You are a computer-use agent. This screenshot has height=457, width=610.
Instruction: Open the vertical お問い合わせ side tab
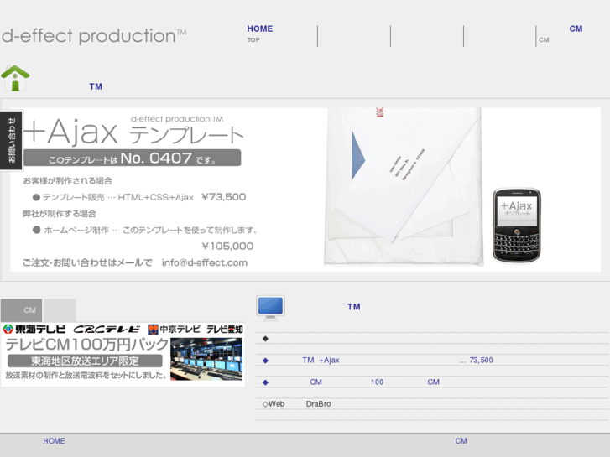[11, 141]
